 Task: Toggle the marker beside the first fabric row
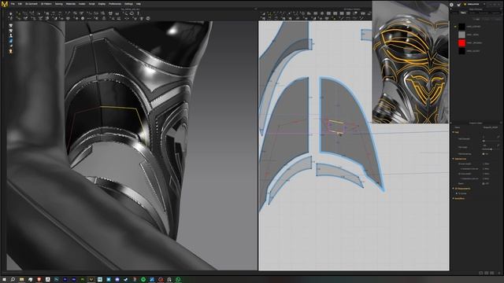coord(455,27)
